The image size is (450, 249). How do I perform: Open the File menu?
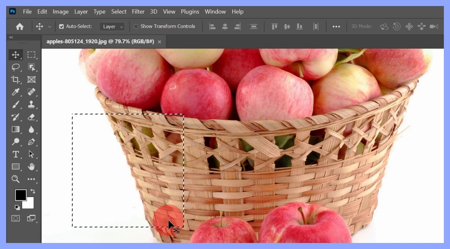click(x=27, y=12)
